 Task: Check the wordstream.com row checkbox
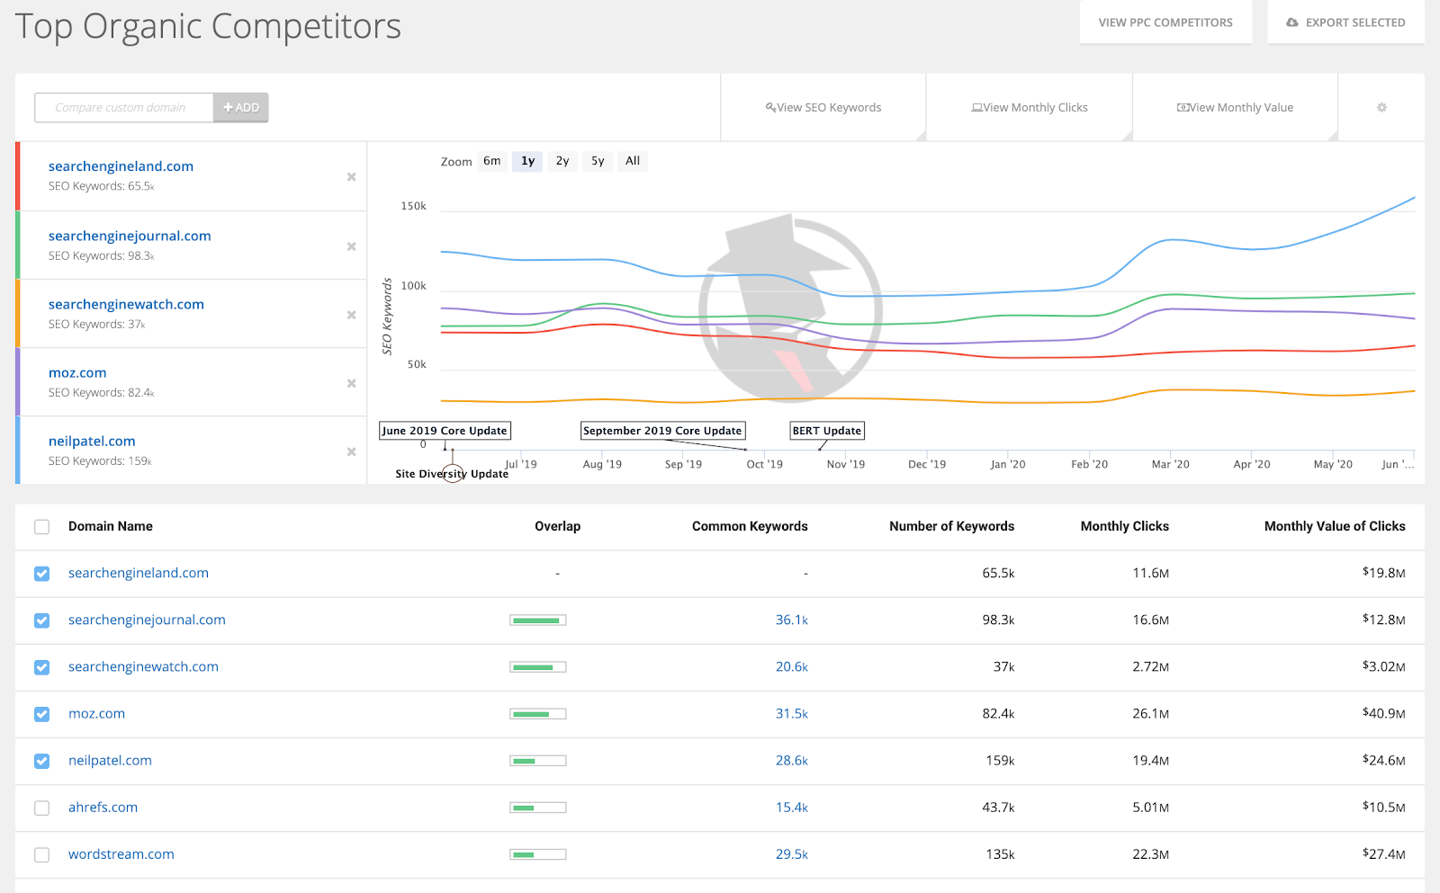point(42,854)
